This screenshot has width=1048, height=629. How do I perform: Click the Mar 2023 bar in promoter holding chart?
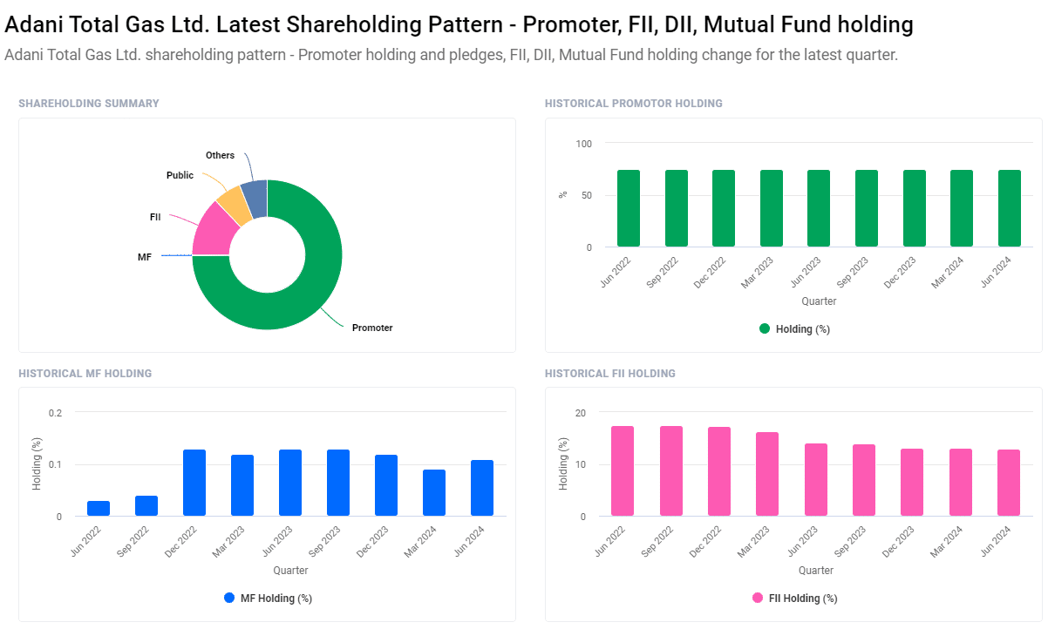click(x=772, y=208)
